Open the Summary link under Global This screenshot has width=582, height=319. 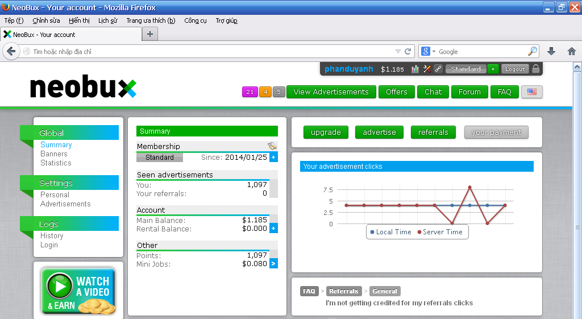[56, 145]
